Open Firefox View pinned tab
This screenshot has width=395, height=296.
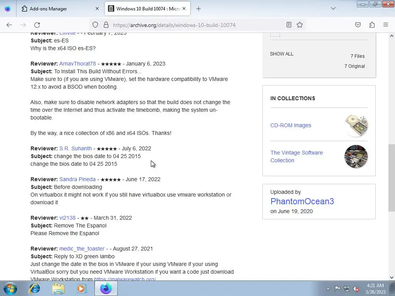tap(8, 8)
